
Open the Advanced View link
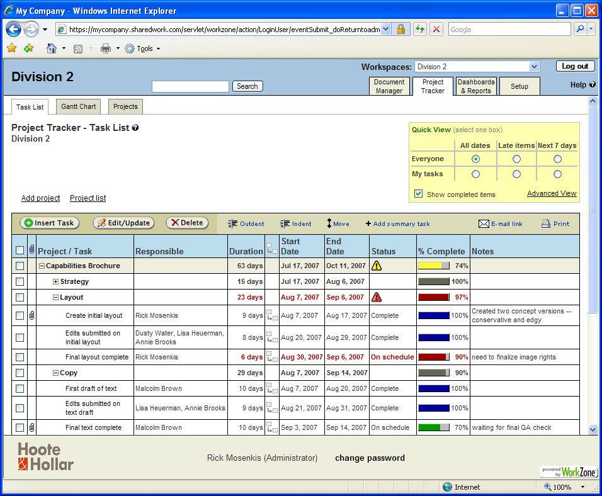(551, 193)
